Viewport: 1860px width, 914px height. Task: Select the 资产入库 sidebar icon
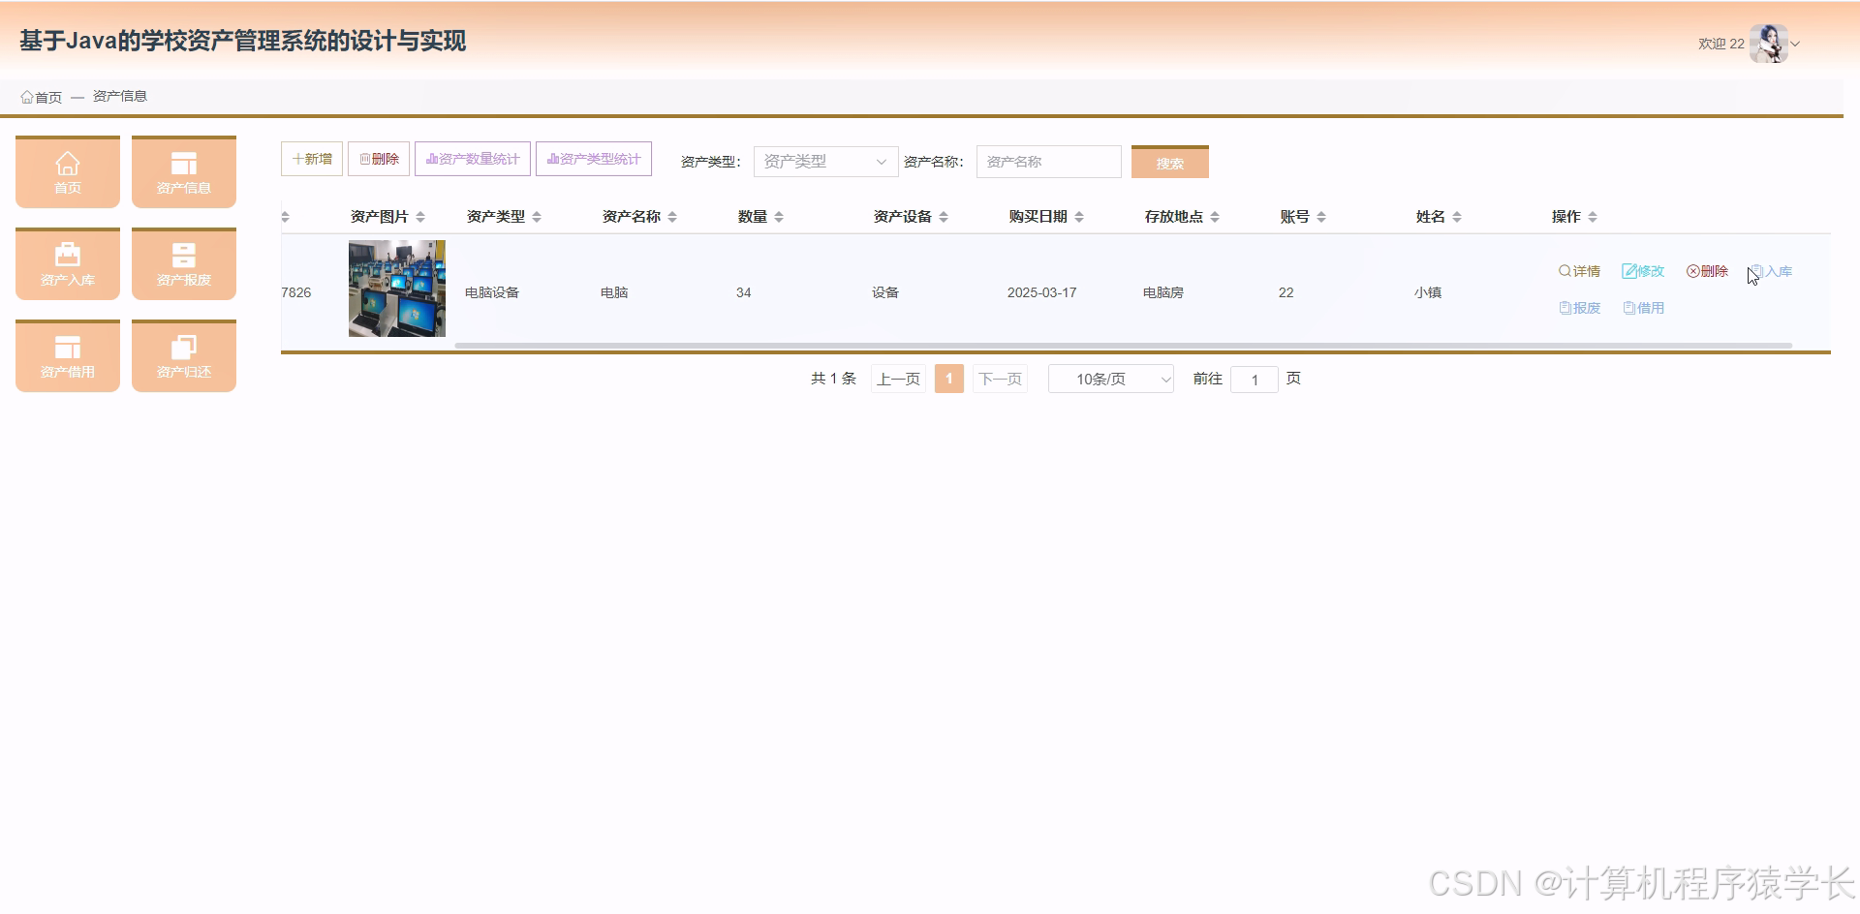(x=67, y=263)
